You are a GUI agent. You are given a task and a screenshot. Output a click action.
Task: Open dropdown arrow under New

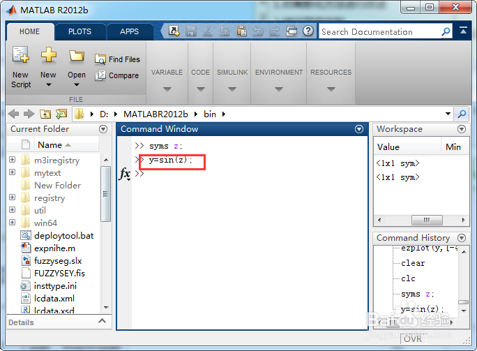[x=49, y=85]
